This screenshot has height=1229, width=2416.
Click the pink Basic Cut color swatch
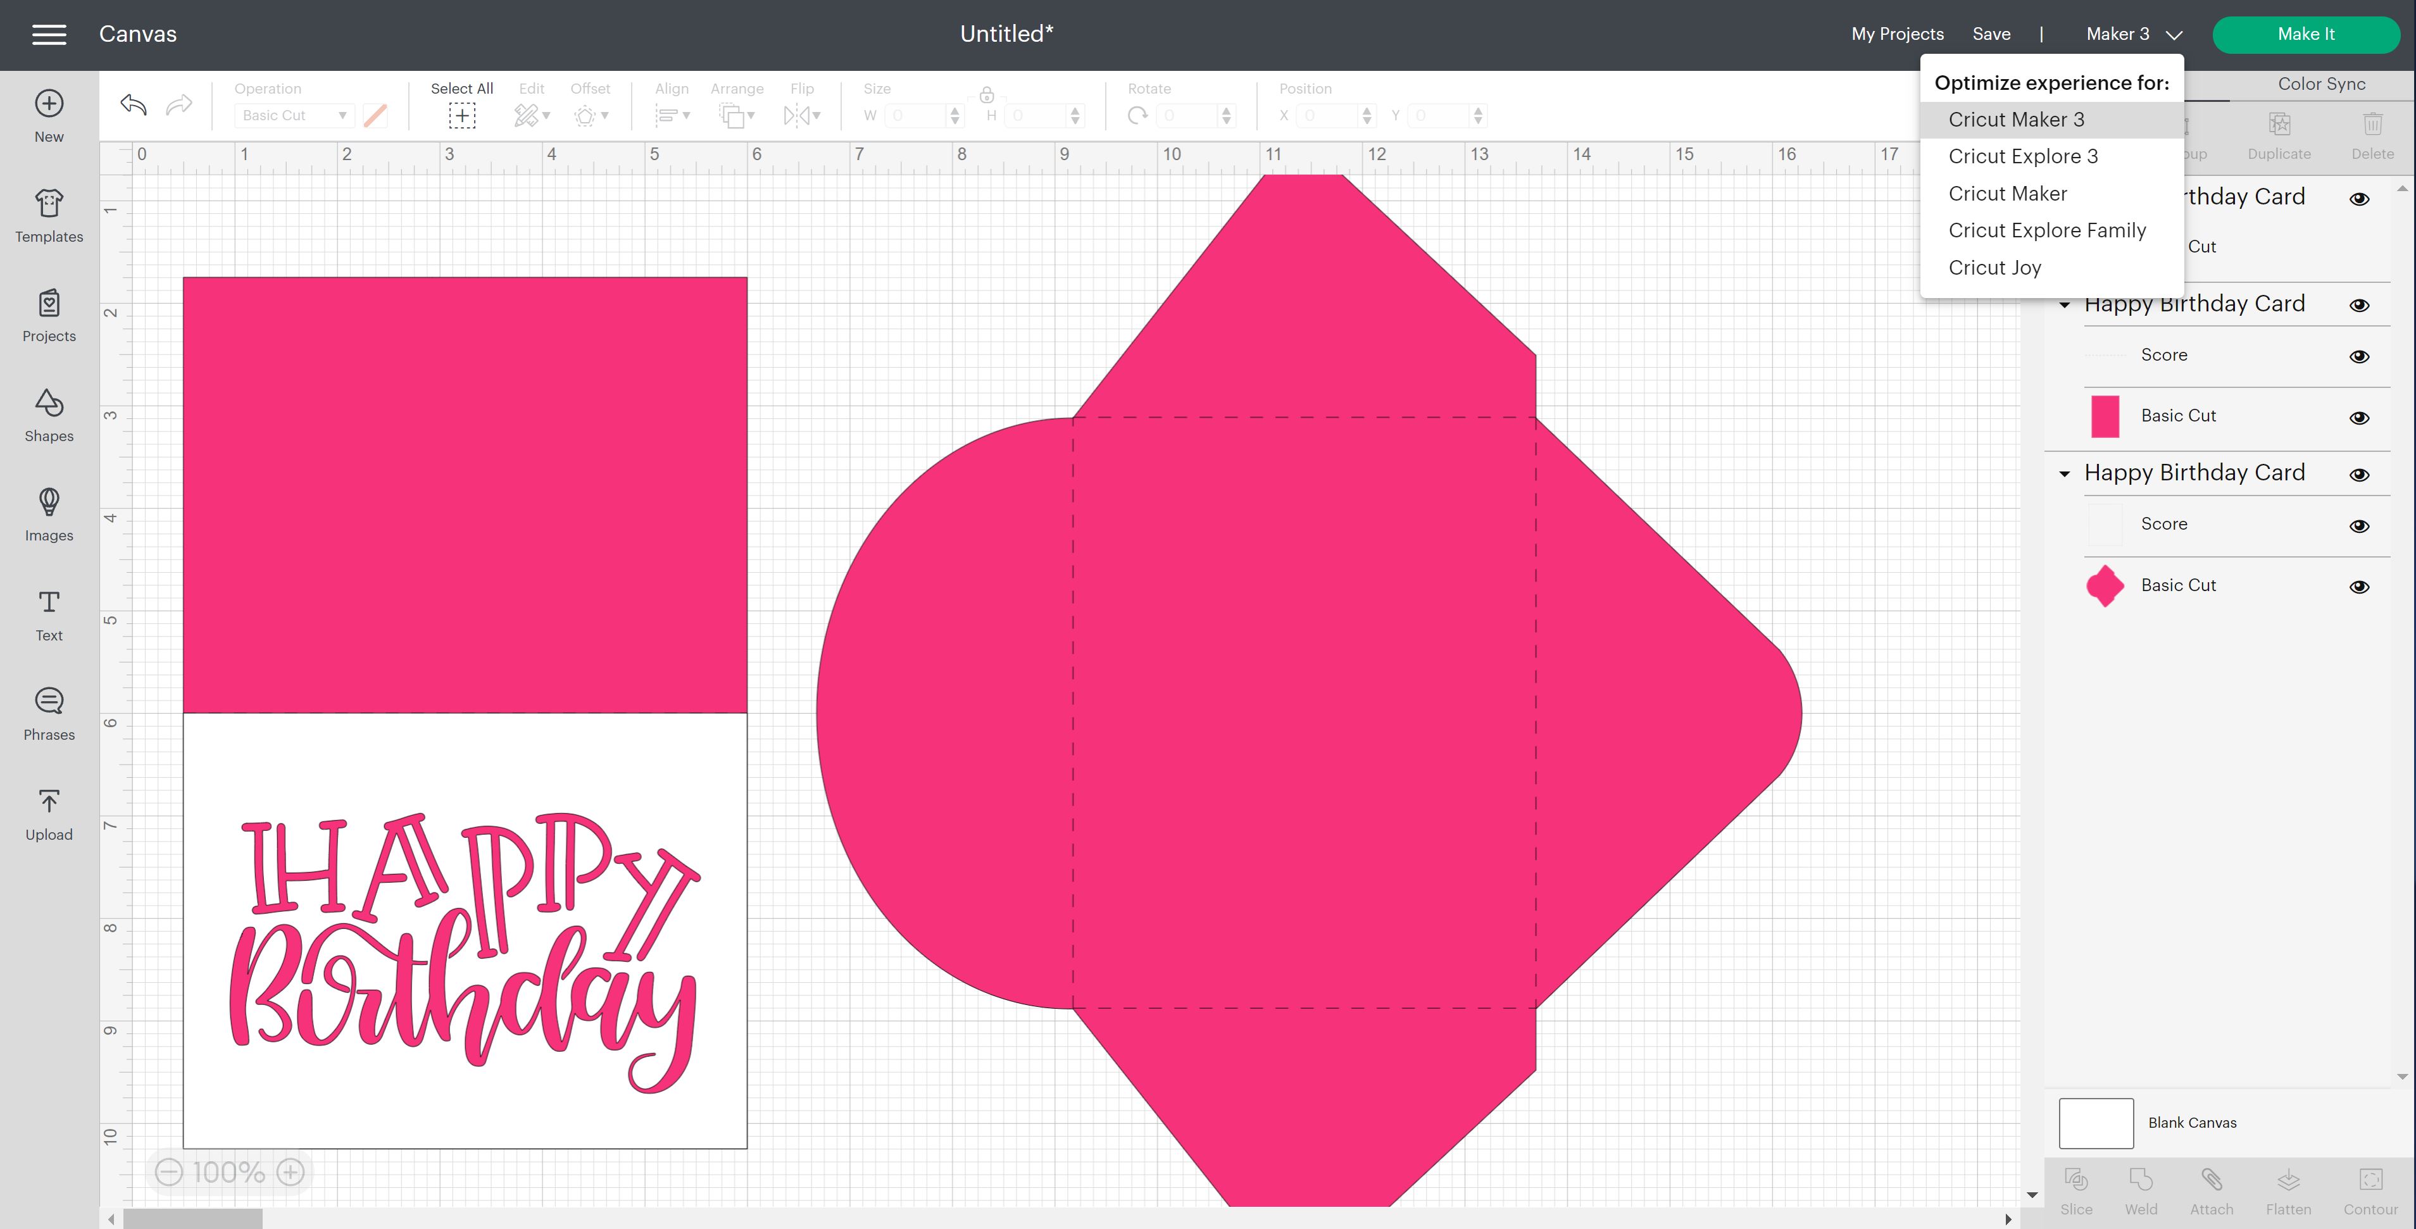(x=2106, y=416)
